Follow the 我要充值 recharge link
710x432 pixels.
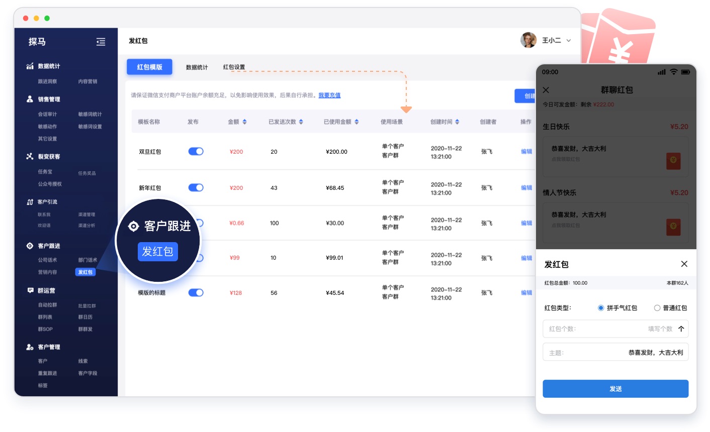click(329, 95)
